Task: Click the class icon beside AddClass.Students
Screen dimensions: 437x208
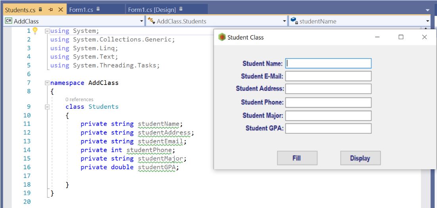Action: [x=151, y=21]
